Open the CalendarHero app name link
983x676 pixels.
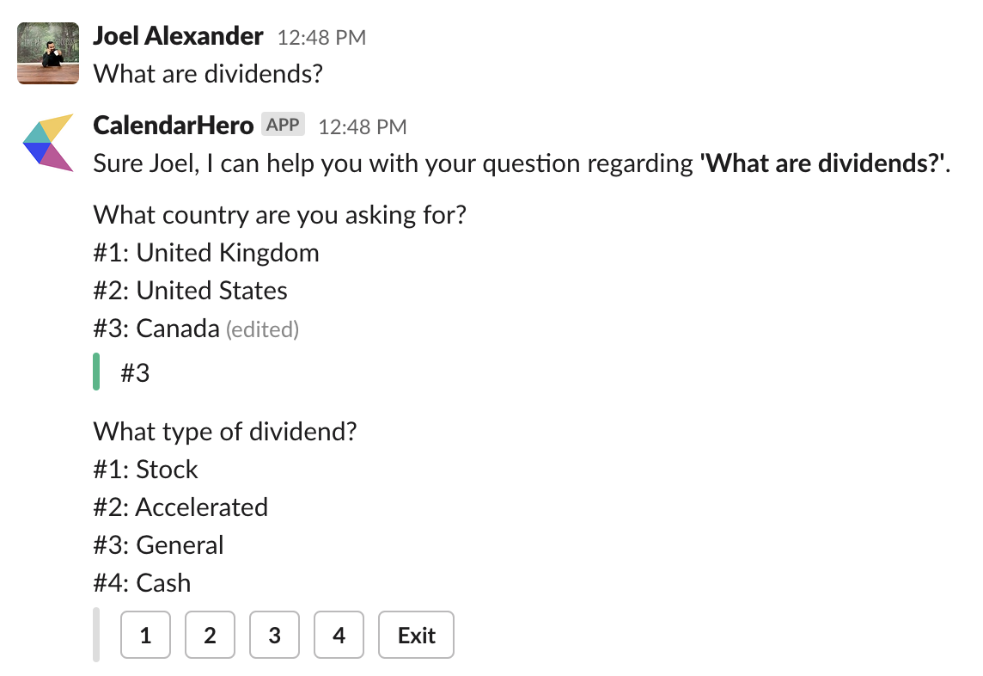point(173,126)
